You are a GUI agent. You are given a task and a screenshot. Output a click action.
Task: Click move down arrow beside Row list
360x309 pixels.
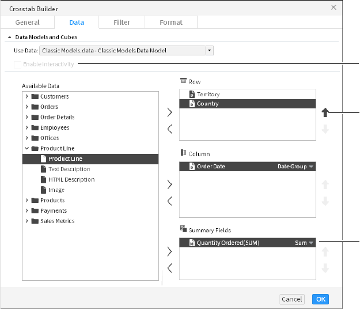coord(325,130)
